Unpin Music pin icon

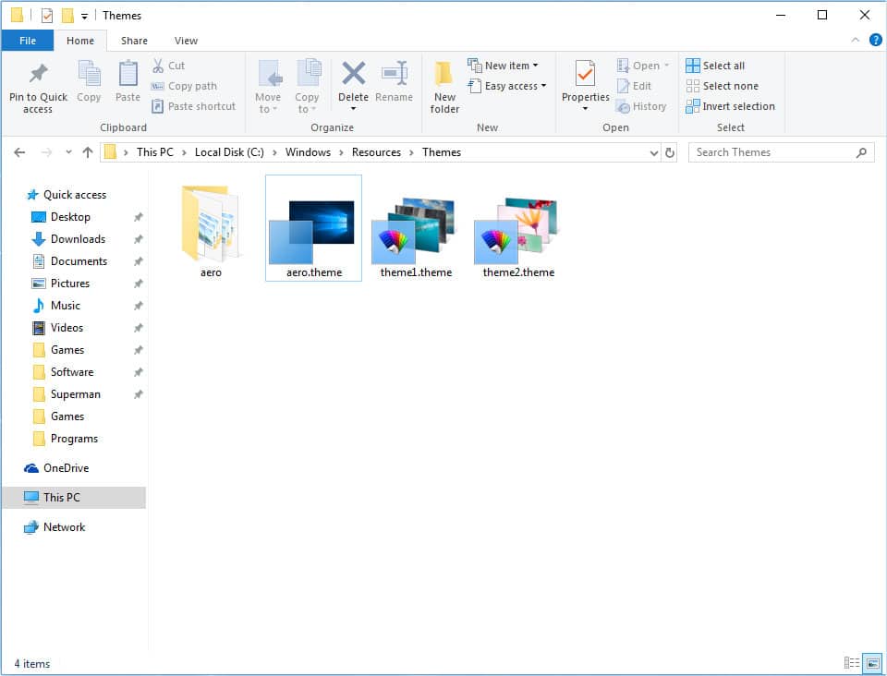click(x=138, y=306)
